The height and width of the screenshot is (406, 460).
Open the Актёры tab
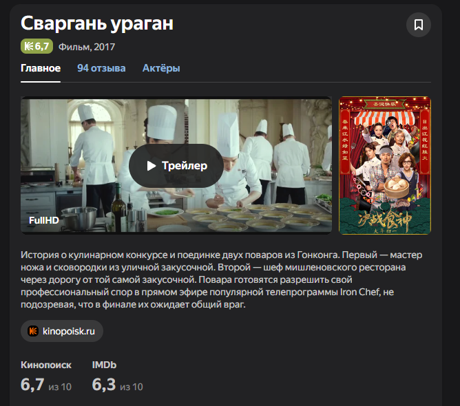coord(161,68)
